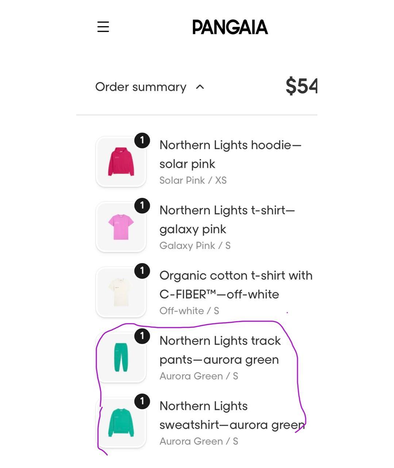The height and width of the screenshot is (468, 394).
Task: Select the Organic cotton t-shirt with C-FIBER title
Action: coord(236,285)
